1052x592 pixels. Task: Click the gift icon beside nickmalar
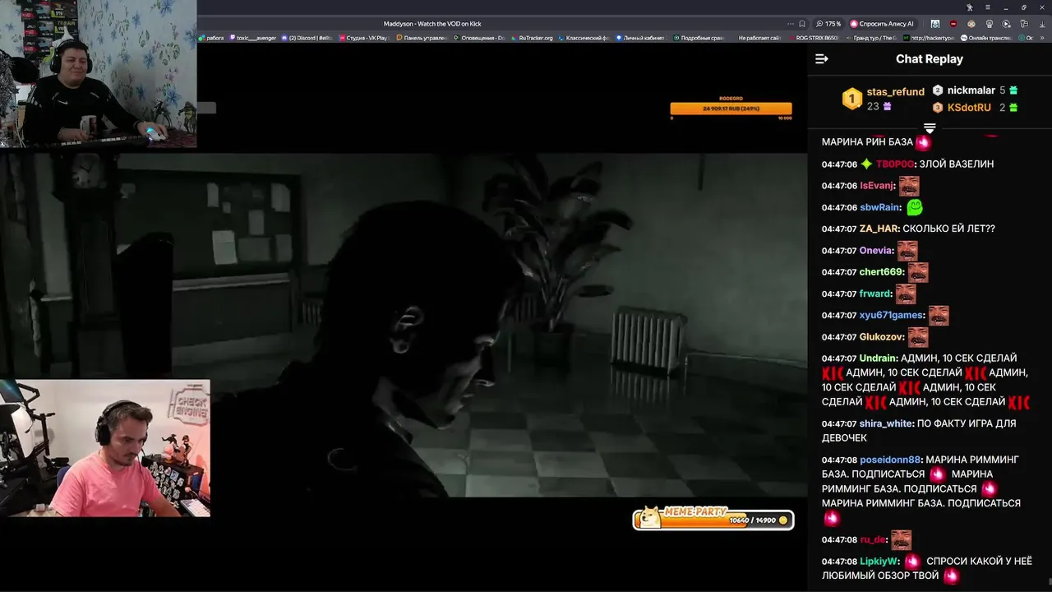click(x=1013, y=90)
